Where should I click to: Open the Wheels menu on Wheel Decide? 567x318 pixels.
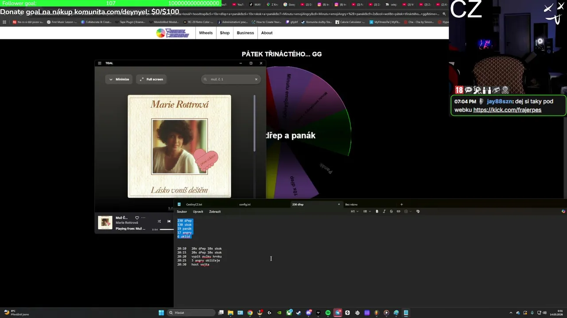206,33
